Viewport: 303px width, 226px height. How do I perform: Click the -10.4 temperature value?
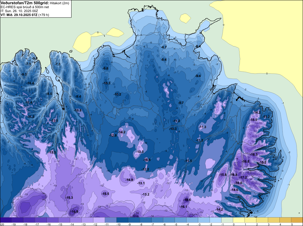pos(30,83)
